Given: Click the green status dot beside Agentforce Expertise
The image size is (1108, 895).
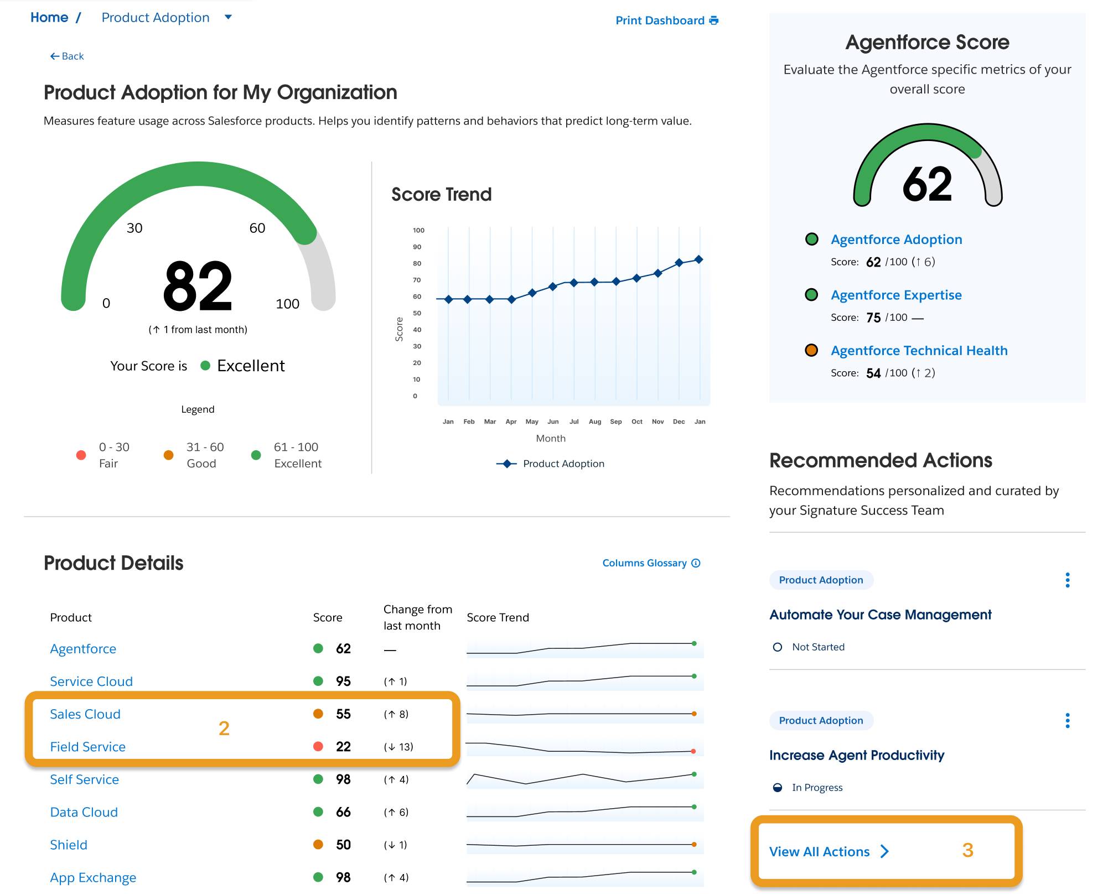Looking at the screenshot, I should (811, 294).
